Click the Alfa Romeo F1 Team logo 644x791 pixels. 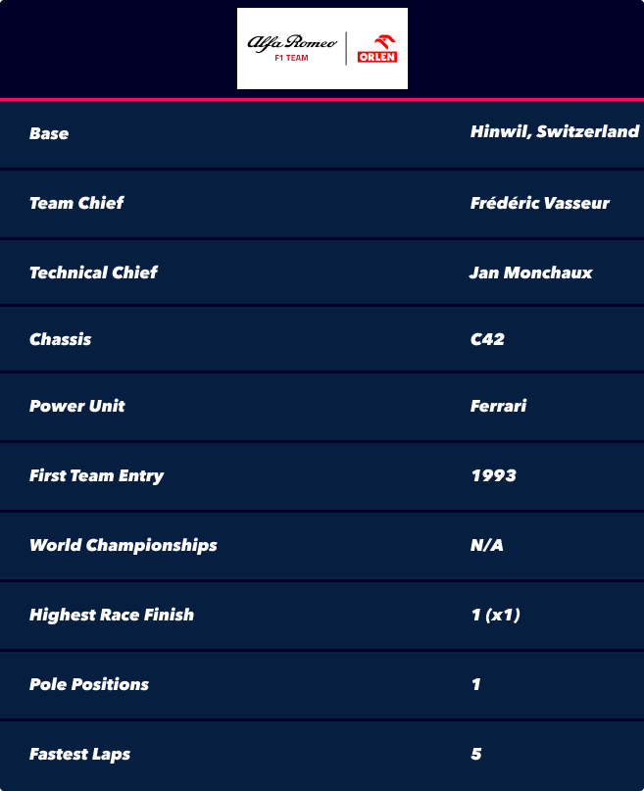click(x=292, y=48)
